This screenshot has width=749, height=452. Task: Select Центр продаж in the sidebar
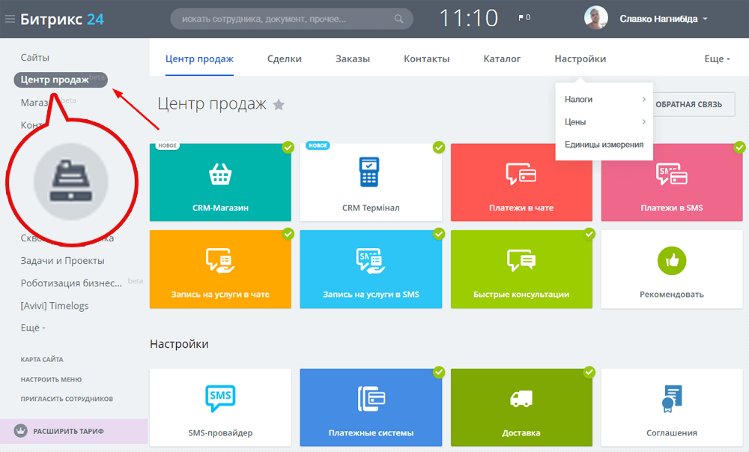[x=60, y=79]
